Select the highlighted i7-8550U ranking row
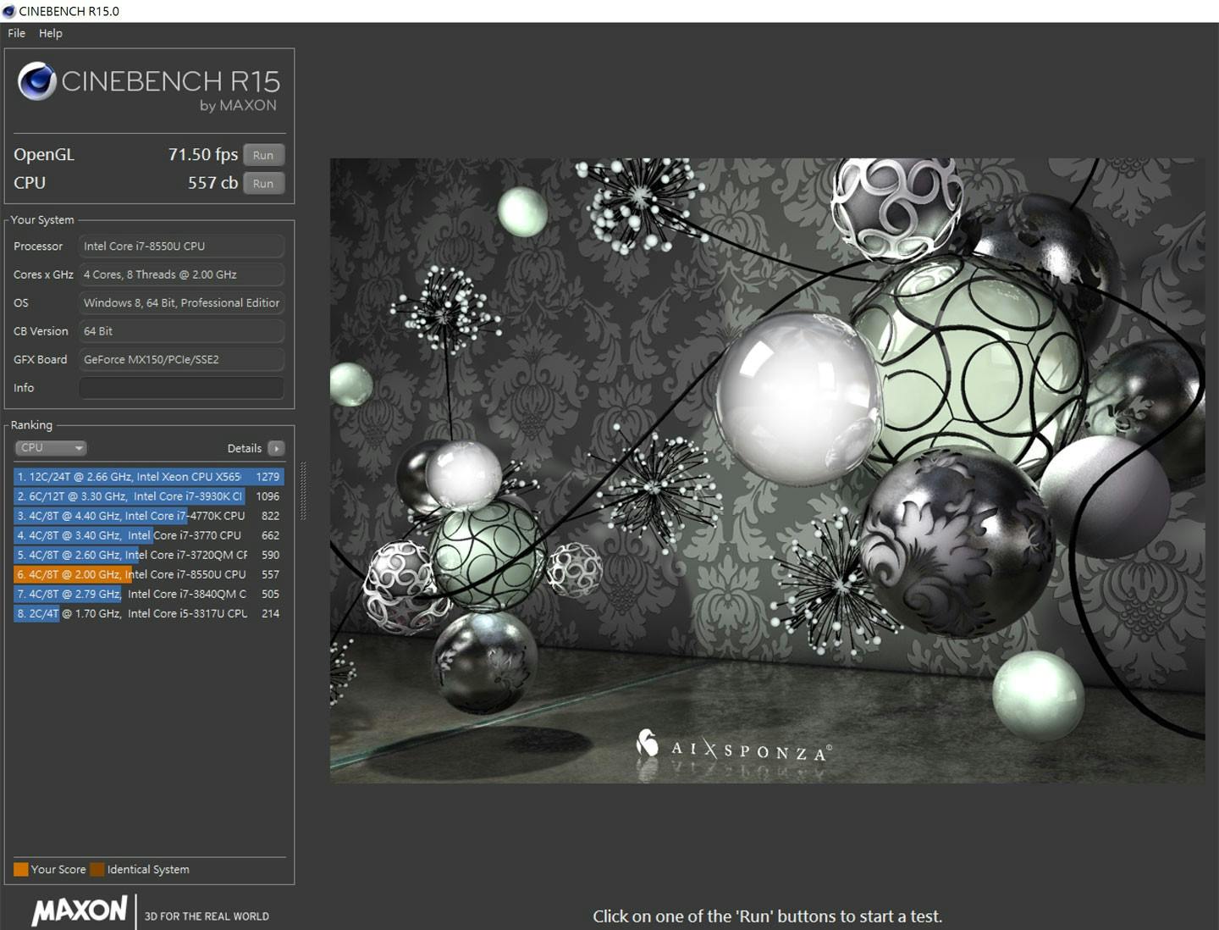Image resolution: width=1219 pixels, height=930 pixels. point(148,574)
